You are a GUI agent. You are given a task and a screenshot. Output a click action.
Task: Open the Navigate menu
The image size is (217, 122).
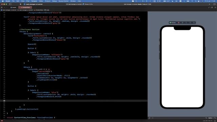tap(34, 1)
